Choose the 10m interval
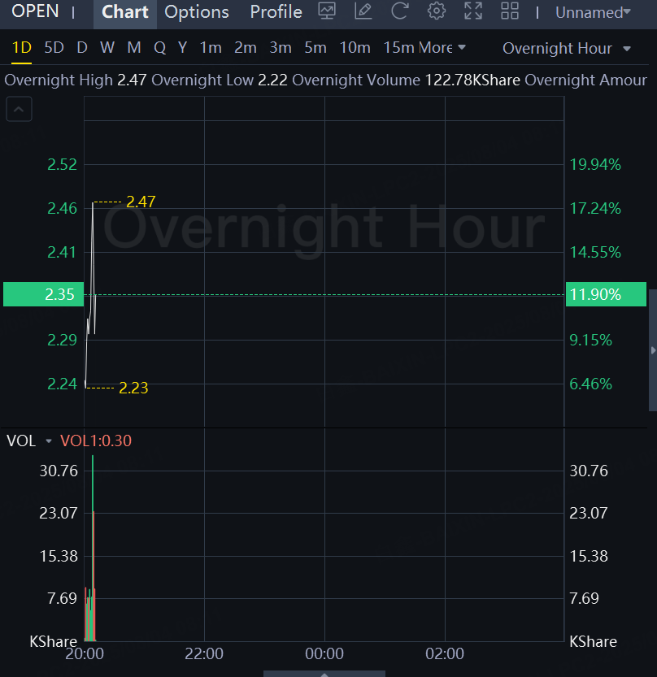Viewport: 657px width, 677px height. coord(355,47)
